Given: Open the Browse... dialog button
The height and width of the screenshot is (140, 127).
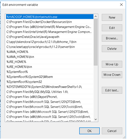Looking at the screenshot, I should click(x=112, y=38).
